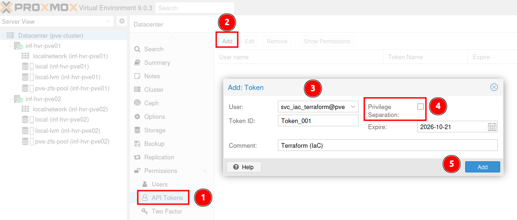Viewport: 517px width, 220px height.
Task: Click the Datacenter server icon in tree
Action: coord(10,35)
